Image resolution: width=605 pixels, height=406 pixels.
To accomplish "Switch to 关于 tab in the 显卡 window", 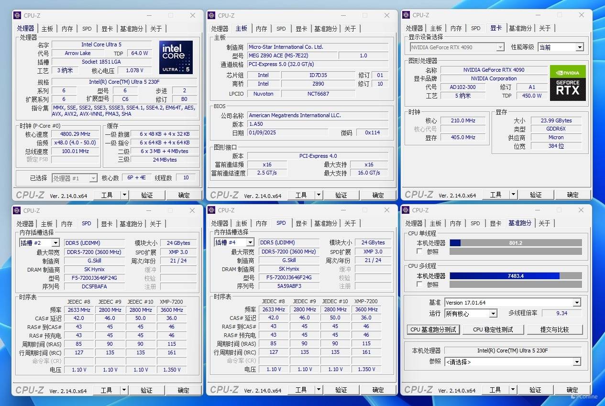I will click(545, 28).
